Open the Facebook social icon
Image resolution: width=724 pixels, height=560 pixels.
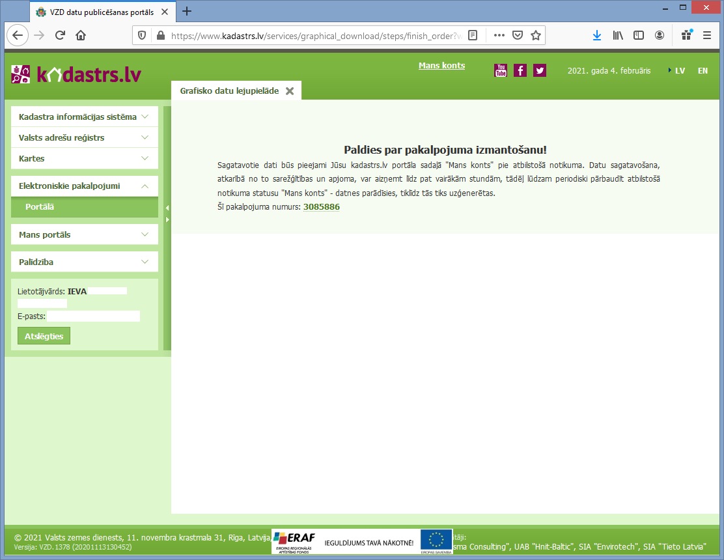pyautogui.click(x=520, y=70)
